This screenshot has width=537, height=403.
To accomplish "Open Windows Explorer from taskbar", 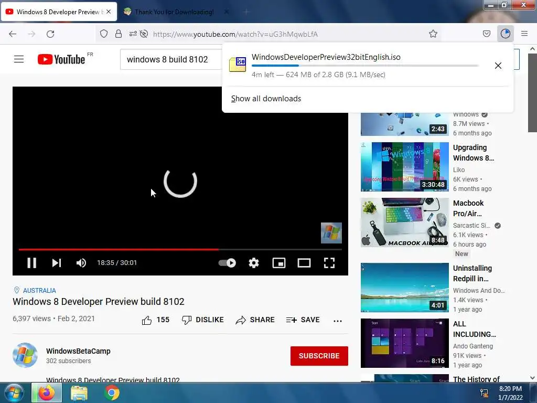I will (79, 393).
